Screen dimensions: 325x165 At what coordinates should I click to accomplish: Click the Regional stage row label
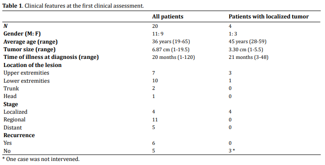[x=14, y=120]
